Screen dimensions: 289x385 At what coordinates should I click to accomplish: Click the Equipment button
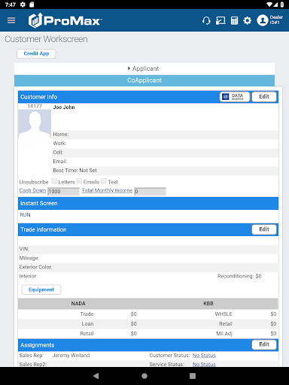[x=41, y=290]
